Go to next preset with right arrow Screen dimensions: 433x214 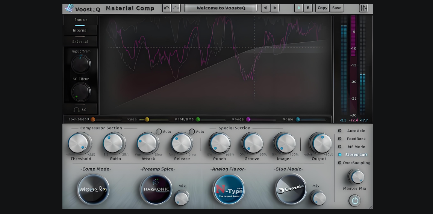[x=275, y=8]
